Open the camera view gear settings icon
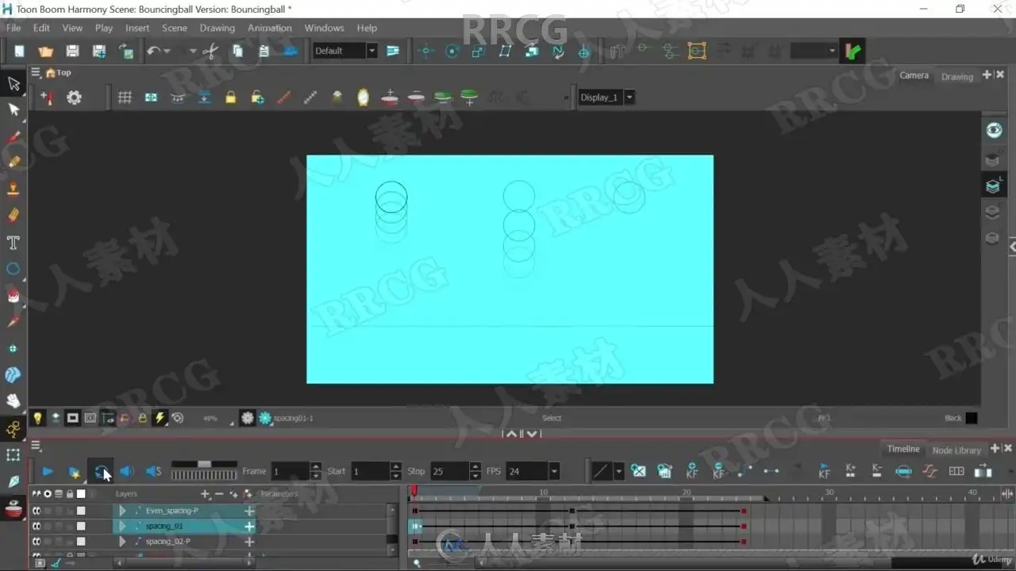The width and height of the screenshot is (1016, 571). [74, 98]
